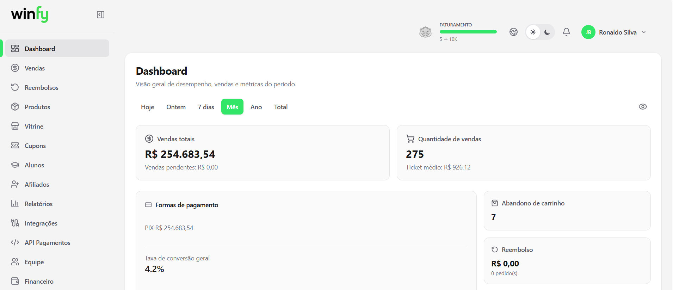Screen dimensions: 673x290
Task: Switch to light mode sun toggle
Action: coord(533,32)
